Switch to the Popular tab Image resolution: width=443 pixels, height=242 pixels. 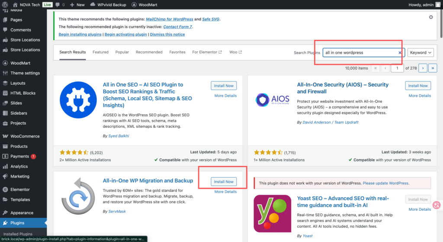[122, 52]
